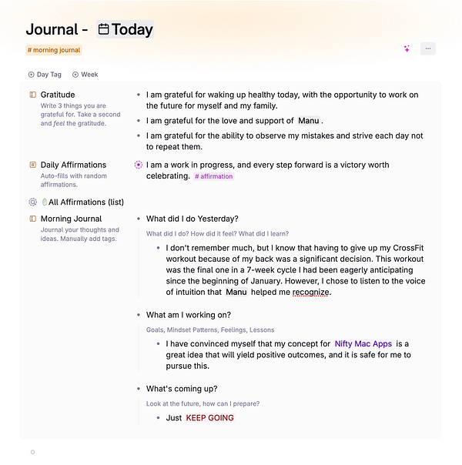Viewport: 462px width, 465px height.
Task: Click the purple affirmation node bullet icon
Action: [138, 165]
